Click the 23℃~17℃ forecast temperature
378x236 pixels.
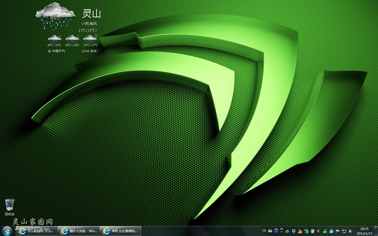point(90,45)
